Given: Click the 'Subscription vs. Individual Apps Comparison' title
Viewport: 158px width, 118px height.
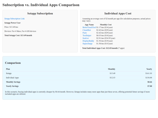Looking at the screenshot, I should [x=41, y=5].
